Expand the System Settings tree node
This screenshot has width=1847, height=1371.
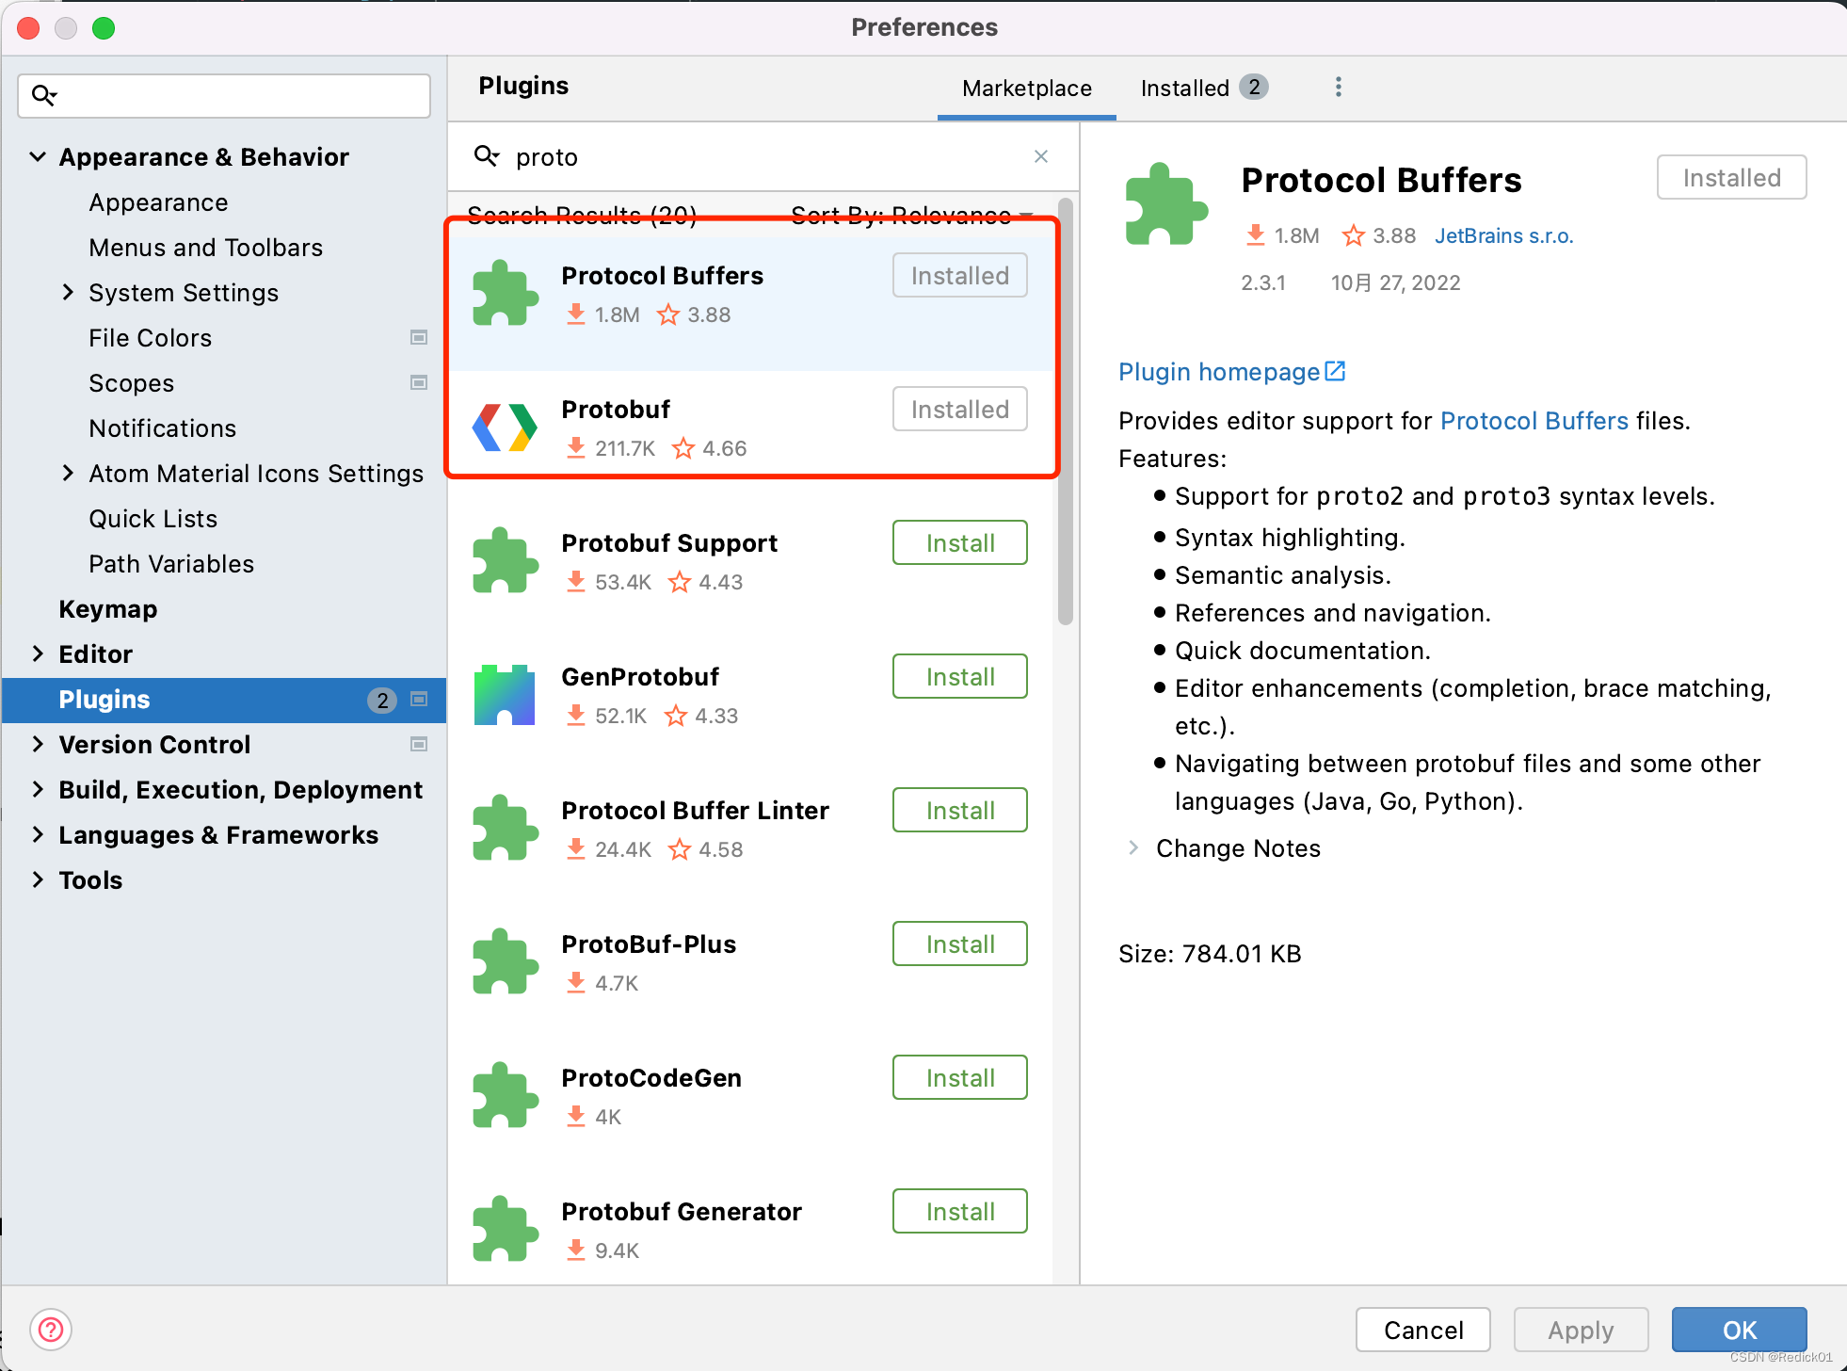tap(68, 293)
